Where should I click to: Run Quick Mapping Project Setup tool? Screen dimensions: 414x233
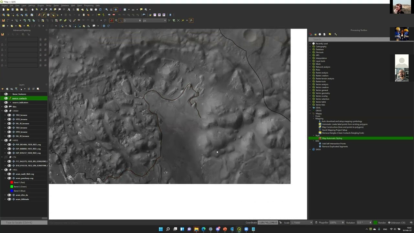[x=334, y=130]
